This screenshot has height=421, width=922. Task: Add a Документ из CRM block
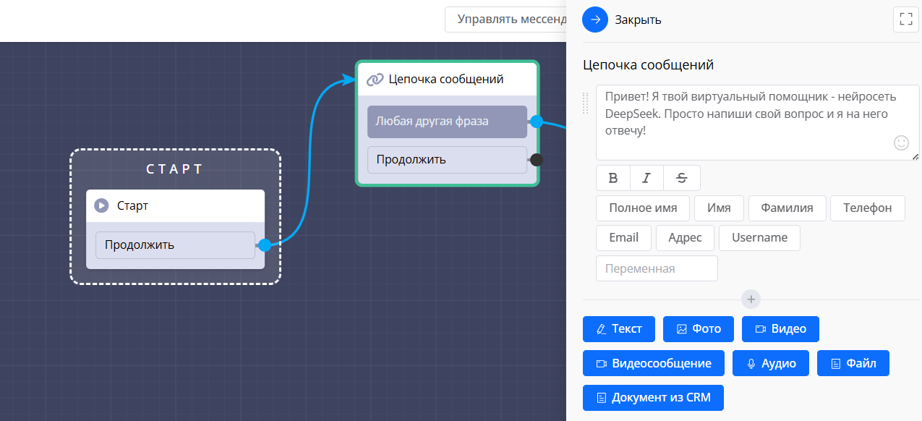(653, 398)
